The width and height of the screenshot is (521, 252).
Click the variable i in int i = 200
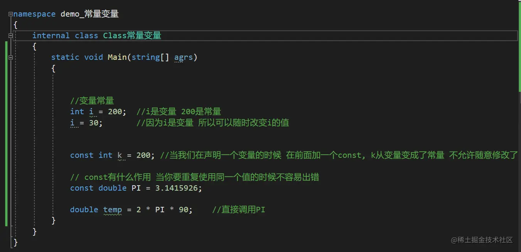pos(91,112)
